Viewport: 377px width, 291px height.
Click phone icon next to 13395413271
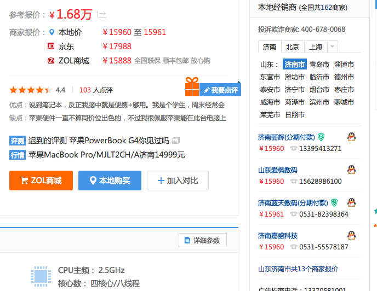coord(294,148)
